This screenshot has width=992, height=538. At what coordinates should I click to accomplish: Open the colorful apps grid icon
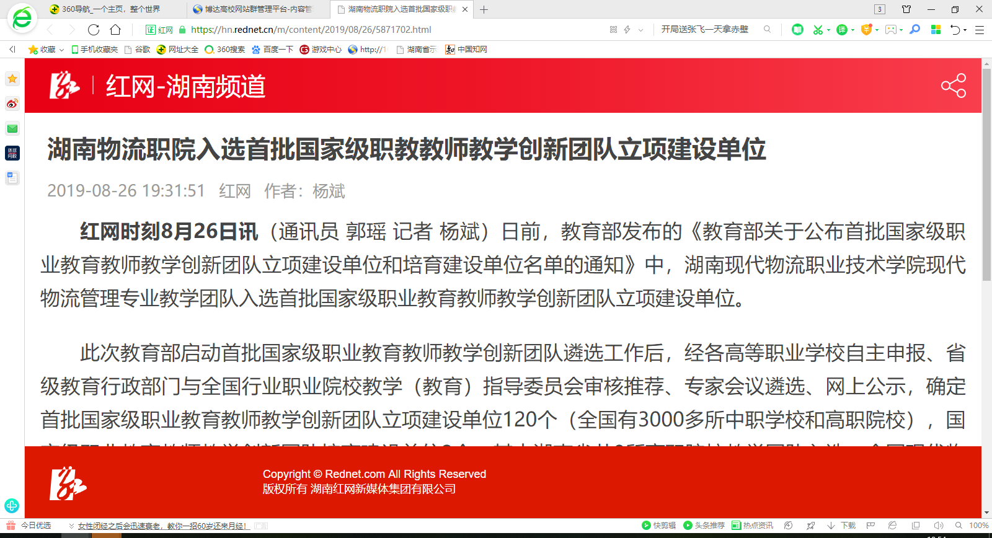(x=936, y=30)
